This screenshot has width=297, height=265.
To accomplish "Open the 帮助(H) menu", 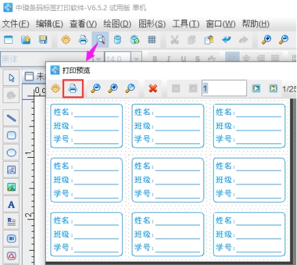I will (x=255, y=24).
